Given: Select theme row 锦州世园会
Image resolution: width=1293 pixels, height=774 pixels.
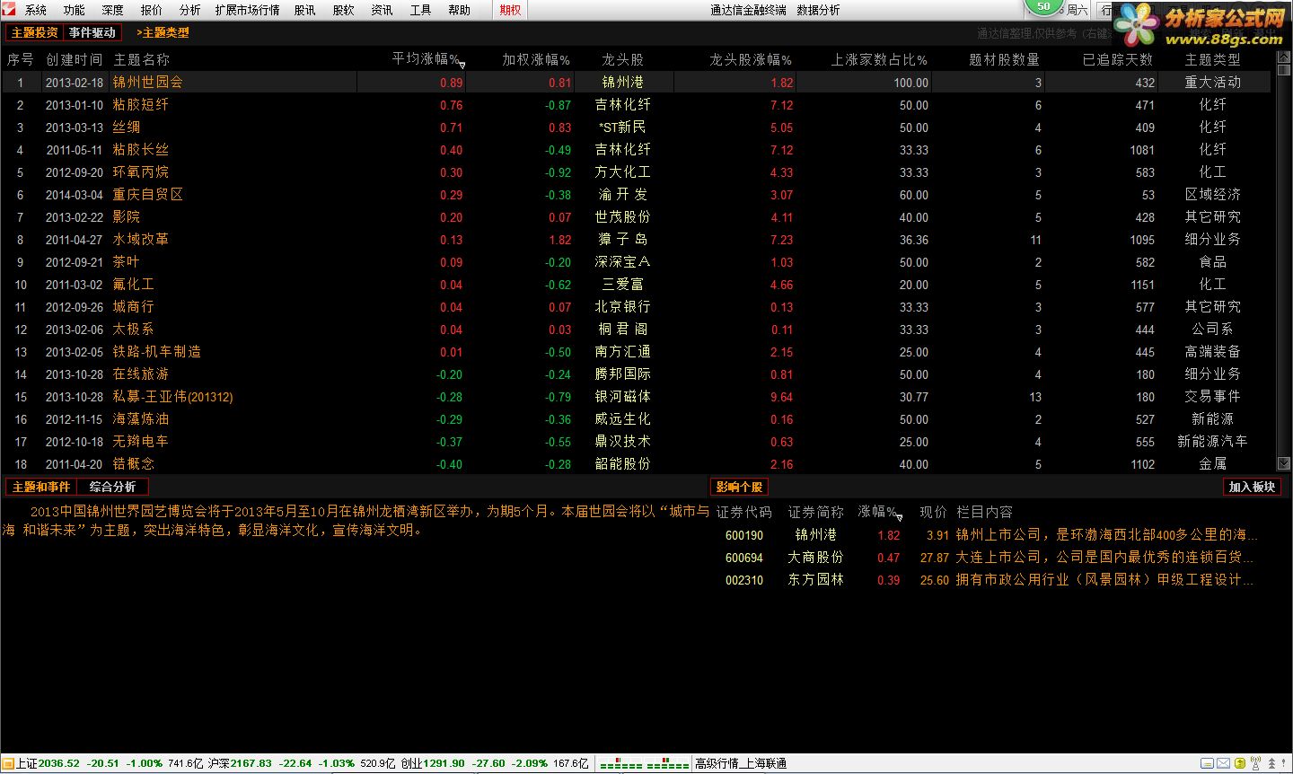Looking at the screenshot, I should (636, 82).
